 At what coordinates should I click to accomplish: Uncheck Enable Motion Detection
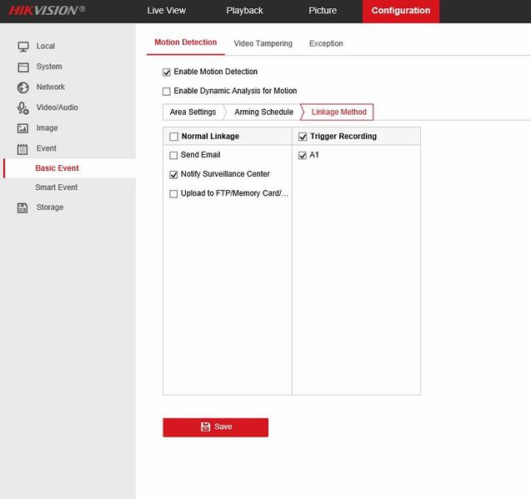166,72
